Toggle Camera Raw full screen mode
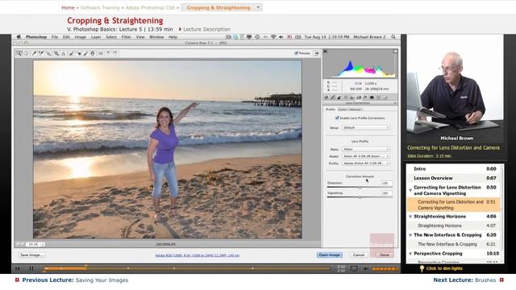The height and width of the screenshot is (290, 516). pyautogui.click(x=316, y=53)
